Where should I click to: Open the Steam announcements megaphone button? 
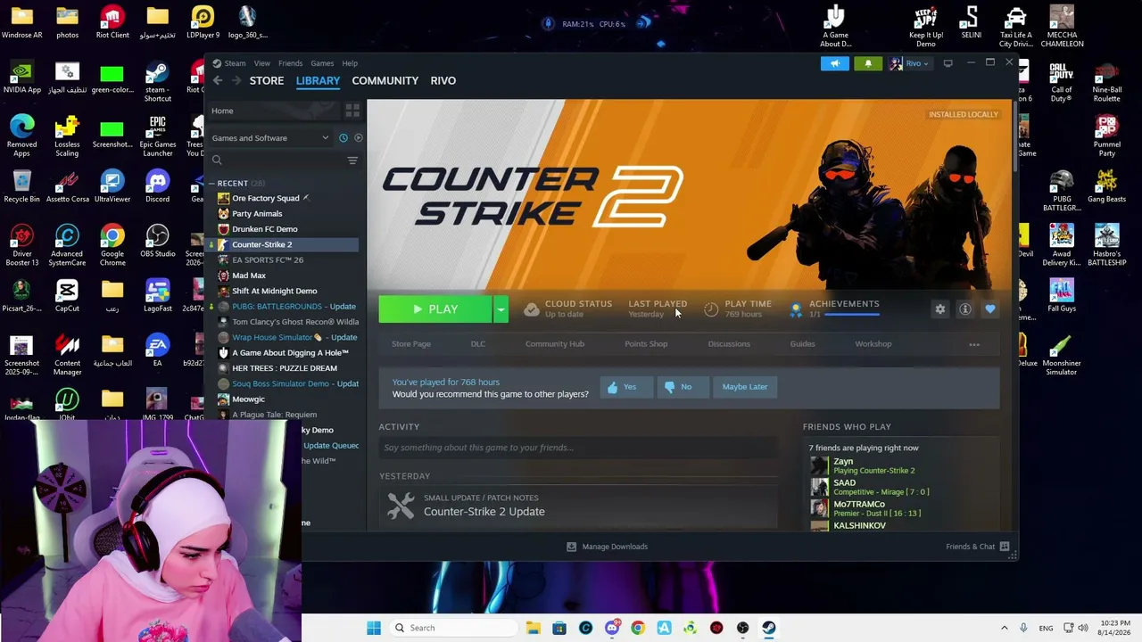(x=835, y=63)
